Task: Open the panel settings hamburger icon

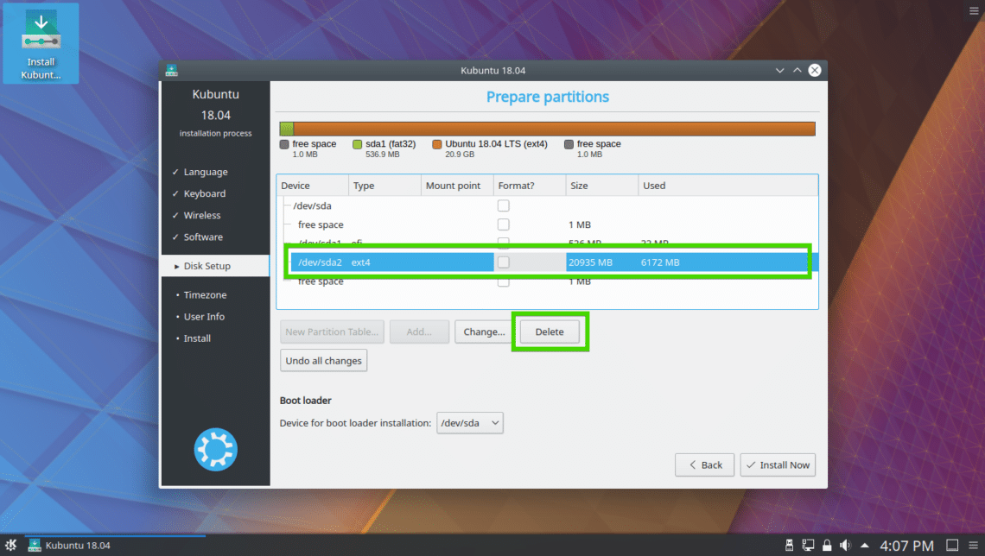Action: click(974, 546)
